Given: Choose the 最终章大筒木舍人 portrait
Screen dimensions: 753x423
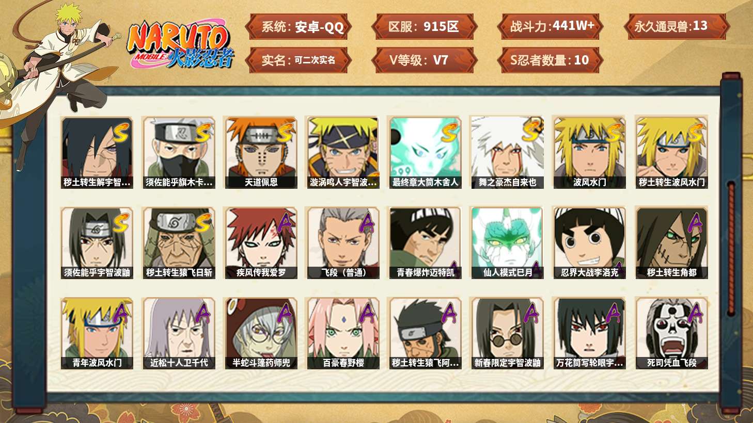Looking at the screenshot, I should 425,153.
